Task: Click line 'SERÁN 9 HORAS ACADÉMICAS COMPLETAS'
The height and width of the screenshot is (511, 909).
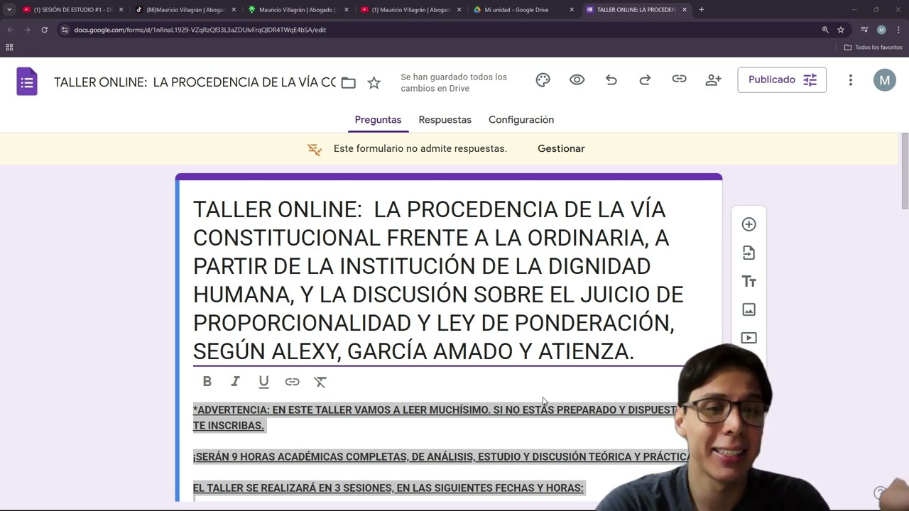Action: 441,457
